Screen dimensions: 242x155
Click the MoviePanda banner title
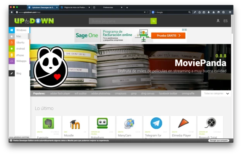(x=201, y=63)
